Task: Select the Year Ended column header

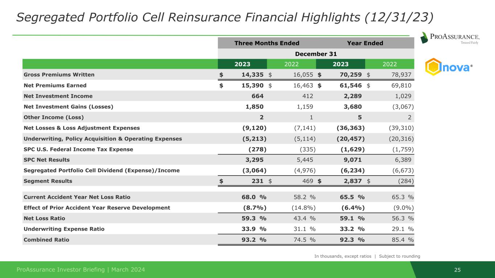Action: [x=365, y=43]
